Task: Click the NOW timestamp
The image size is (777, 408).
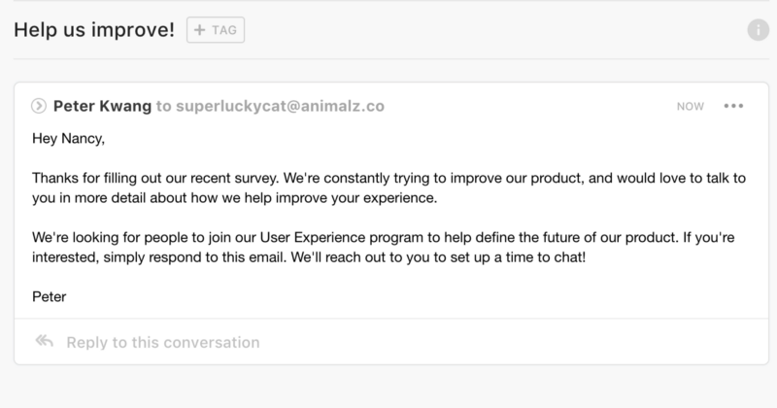Action: point(691,106)
